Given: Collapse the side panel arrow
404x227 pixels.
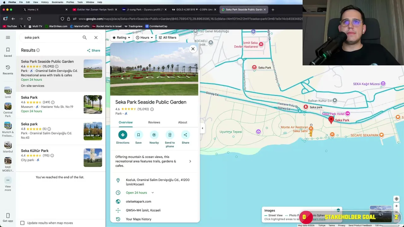Looking at the screenshot, I should pyautogui.click(x=202, y=128).
